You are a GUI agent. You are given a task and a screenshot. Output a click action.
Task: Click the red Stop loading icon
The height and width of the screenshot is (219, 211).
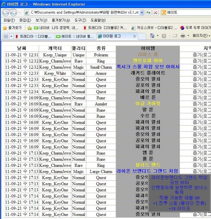coord(155,12)
